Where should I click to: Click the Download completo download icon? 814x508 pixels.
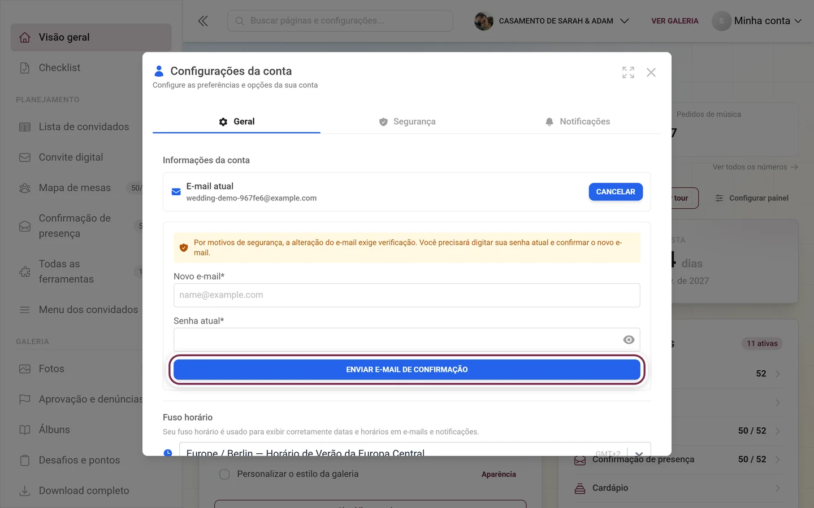coord(25,491)
